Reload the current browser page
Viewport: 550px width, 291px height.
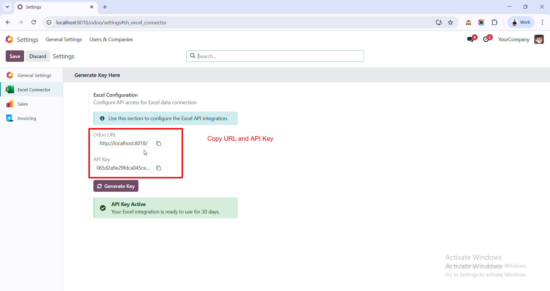click(34, 22)
